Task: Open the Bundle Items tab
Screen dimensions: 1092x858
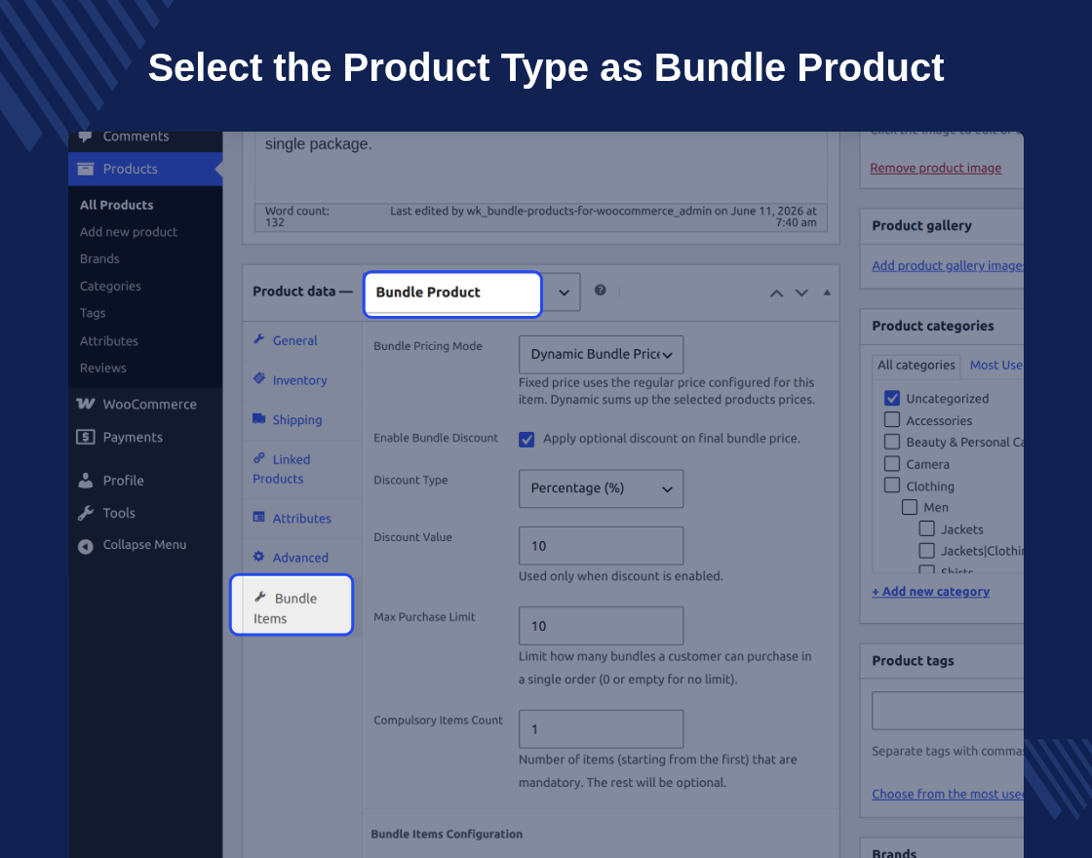Action: point(292,605)
